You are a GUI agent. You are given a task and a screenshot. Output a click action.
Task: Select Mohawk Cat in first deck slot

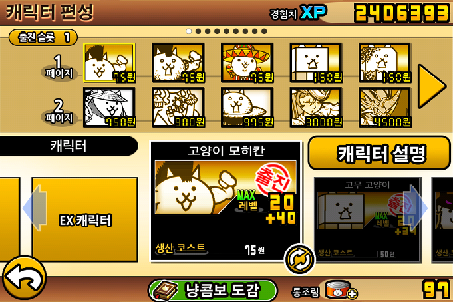coord(109,63)
